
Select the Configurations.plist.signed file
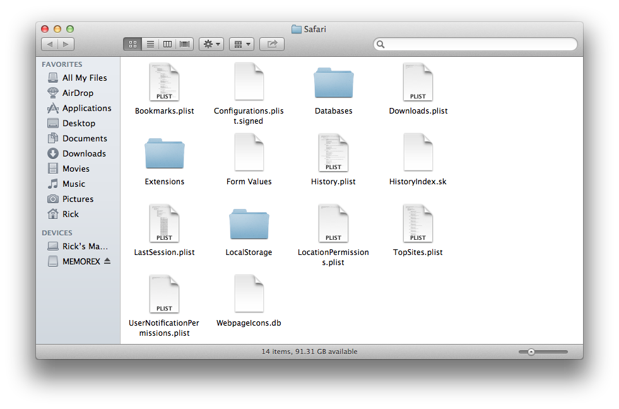[x=249, y=94]
